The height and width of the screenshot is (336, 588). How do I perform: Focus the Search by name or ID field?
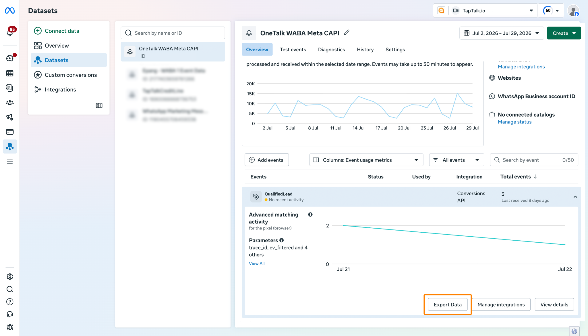pyautogui.click(x=173, y=33)
